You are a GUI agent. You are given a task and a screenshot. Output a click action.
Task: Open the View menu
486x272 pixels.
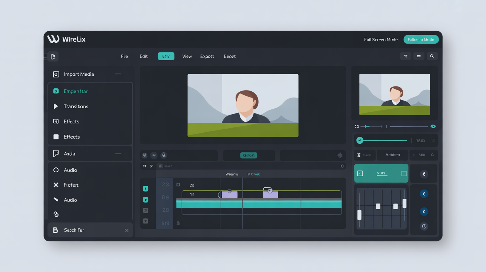pos(187,56)
